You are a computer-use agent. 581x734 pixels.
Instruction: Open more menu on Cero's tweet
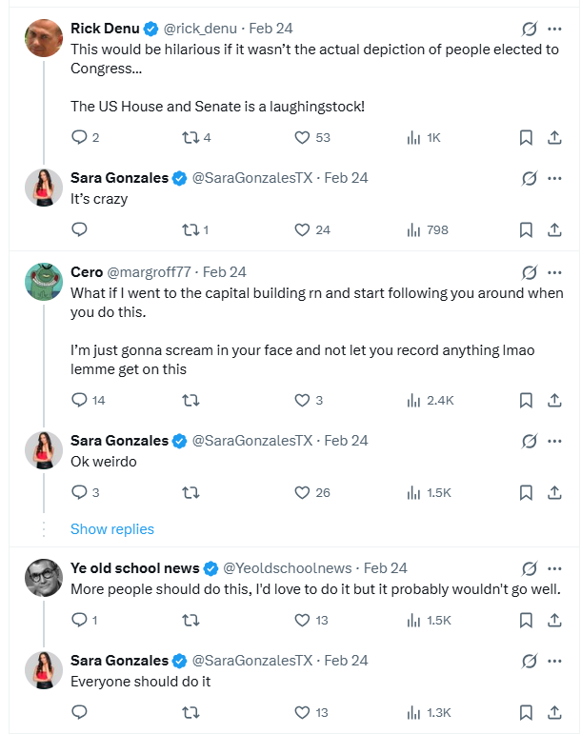(554, 272)
